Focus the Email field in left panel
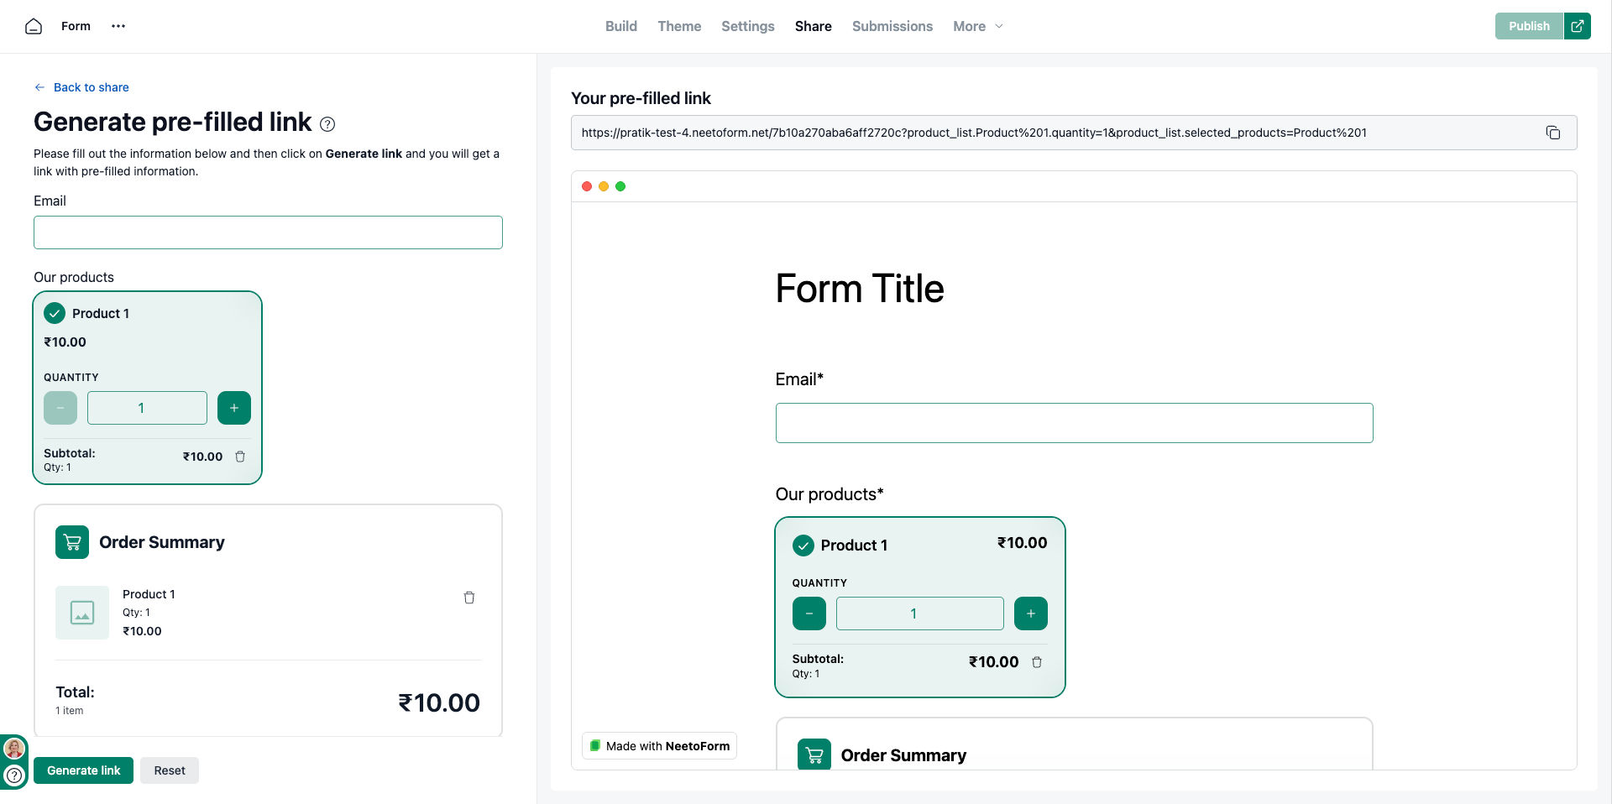The width and height of the screenshot is (1612, 804). [x=268, y=232]
